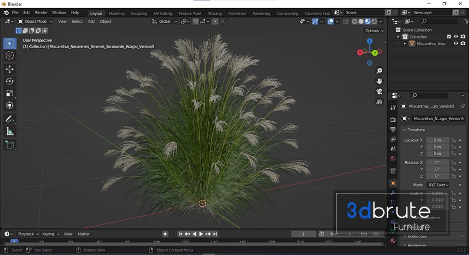This screenshot has width=469, height=255.
Task: Open the Output properties tab
Action: click(393, 130)
